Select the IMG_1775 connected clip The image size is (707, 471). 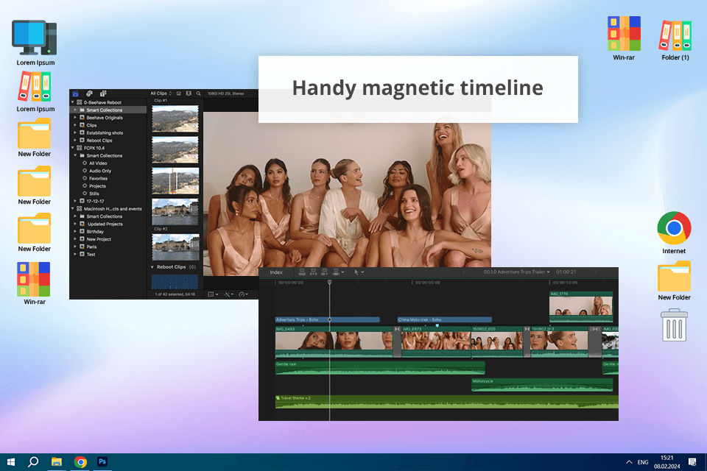pyautogui.click(x=581, y=306)
